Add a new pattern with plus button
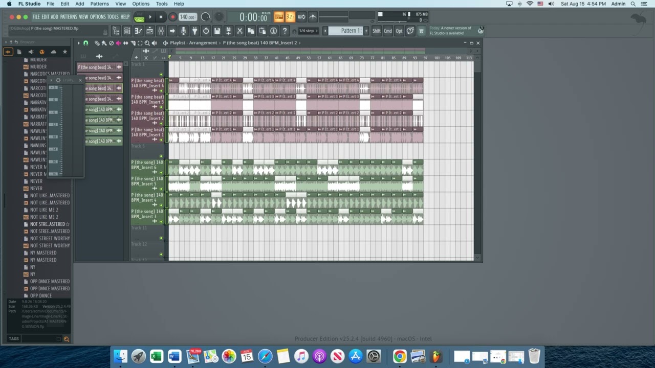This screenshot has width=655, height=368. pyautogui.click(x=366, y=31)
